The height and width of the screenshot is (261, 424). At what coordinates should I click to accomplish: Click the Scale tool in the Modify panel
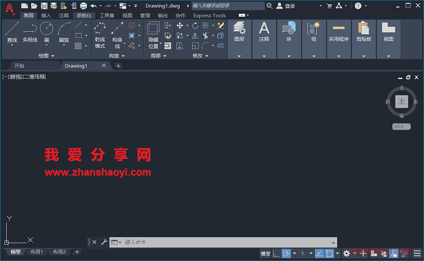pyautogui.click(x=195, y=46)
